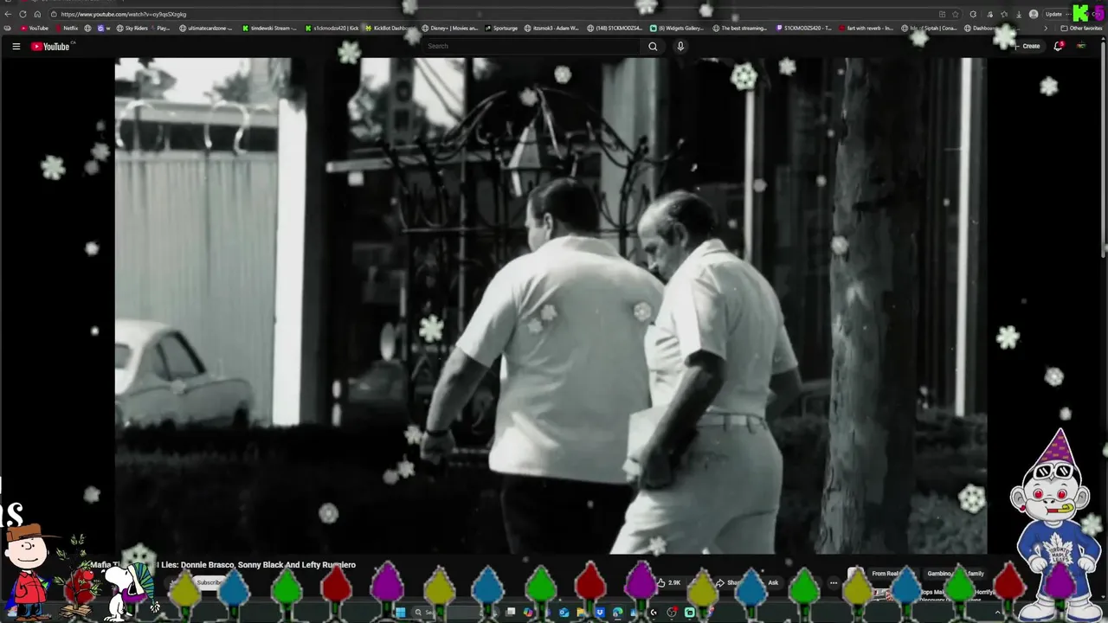This screenshot has width=1108, height=623.
Task: Like the video showing 2.9K
Action: pos(669,582)
